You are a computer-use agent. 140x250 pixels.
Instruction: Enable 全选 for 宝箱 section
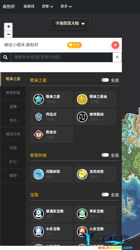coord(105,194)
